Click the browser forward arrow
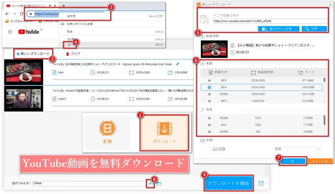This screenshot has width=335, height=194. click(14, 14)
